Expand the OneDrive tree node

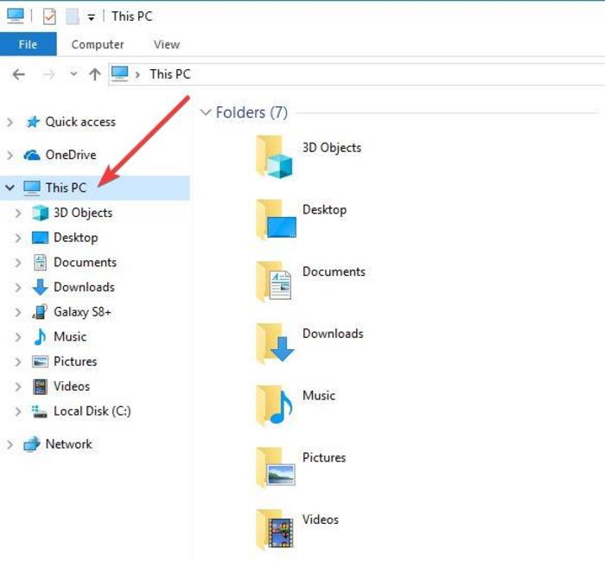tap(10, 155)
